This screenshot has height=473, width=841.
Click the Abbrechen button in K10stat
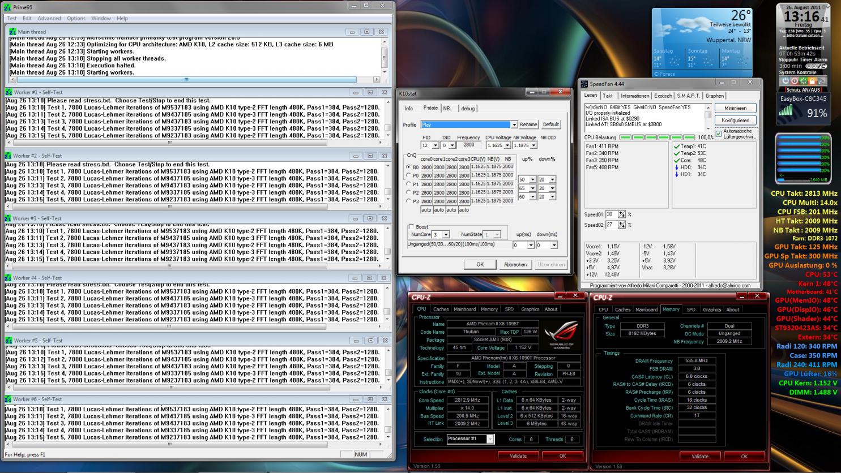tap(515, 264)
